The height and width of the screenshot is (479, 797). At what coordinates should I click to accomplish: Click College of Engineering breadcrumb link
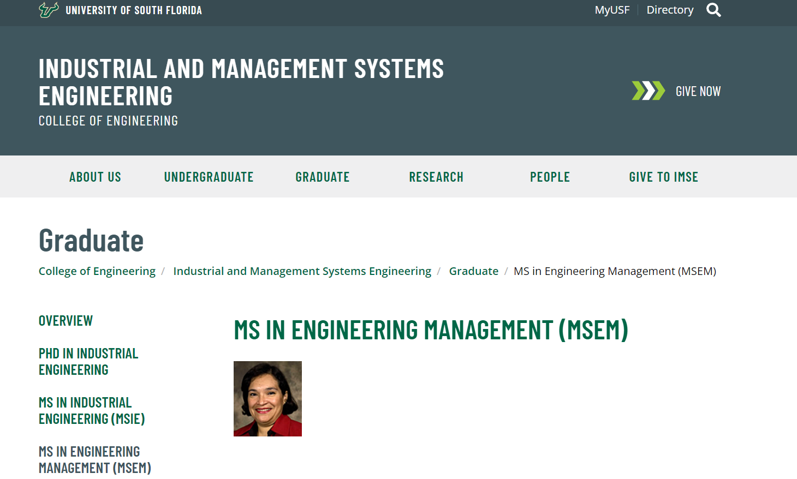tap(97, 271)
